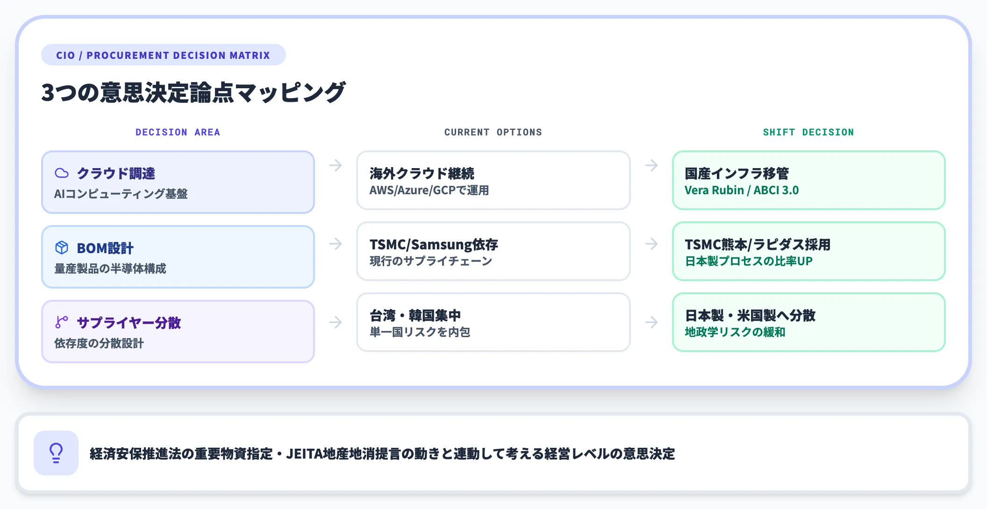Click the SHIFT DECISION column header
The image size is (987, 509).
click(x=808, y=132)
